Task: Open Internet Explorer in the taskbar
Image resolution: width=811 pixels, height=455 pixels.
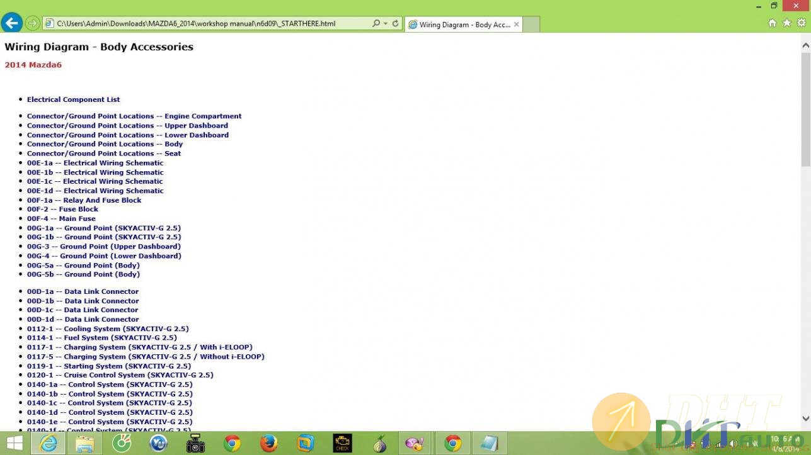Action: (x=49, y=443)
